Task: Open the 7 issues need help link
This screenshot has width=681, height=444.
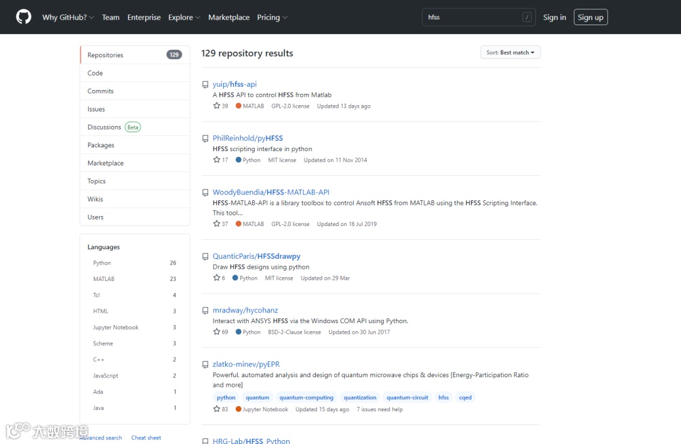Action: coord(380,409)
